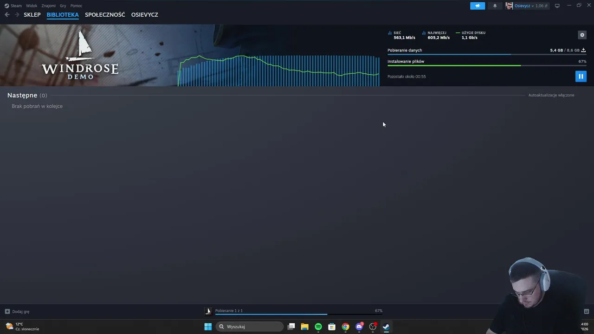Image resolution: width=594 pixels, height=334 pixels.
Task: Click the Pozostało około 00:55 text
Action: pos(407,77)
